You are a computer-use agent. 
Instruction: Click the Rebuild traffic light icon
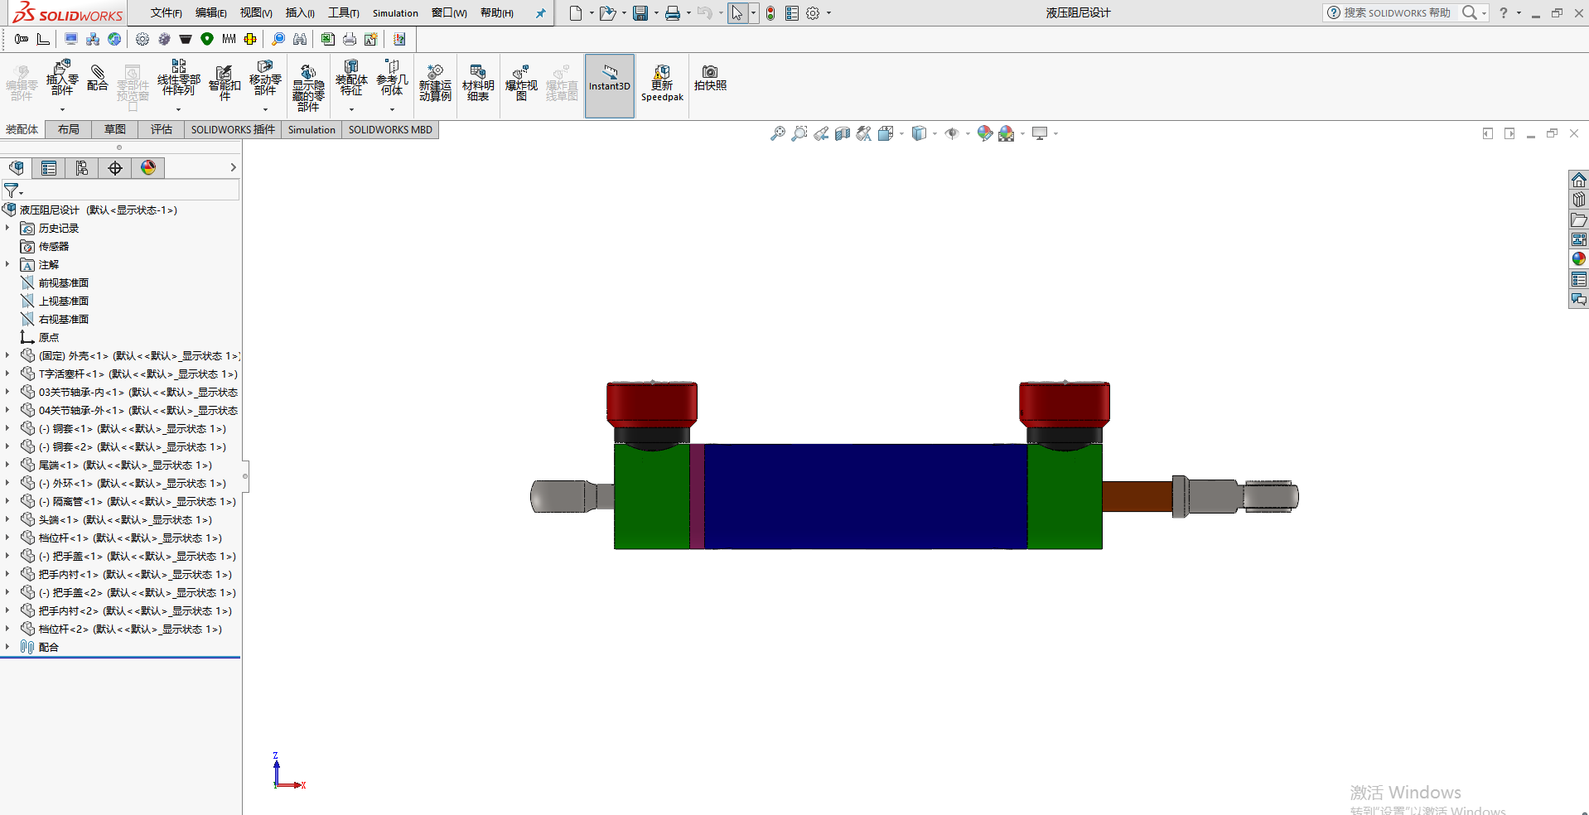click(770, 13)
